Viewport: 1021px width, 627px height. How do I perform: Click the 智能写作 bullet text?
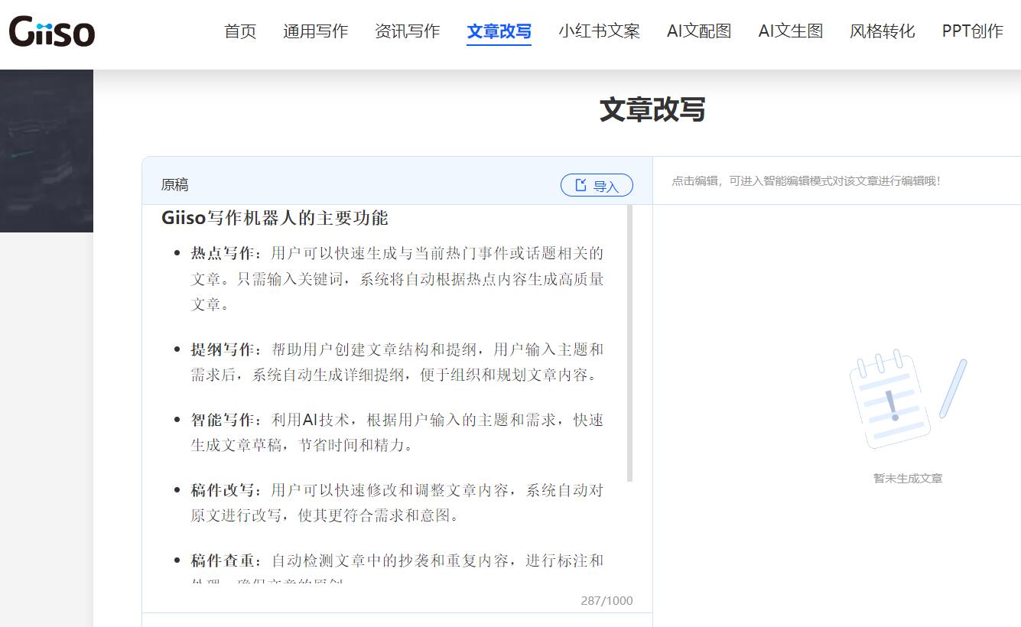(x=397, y=432)
